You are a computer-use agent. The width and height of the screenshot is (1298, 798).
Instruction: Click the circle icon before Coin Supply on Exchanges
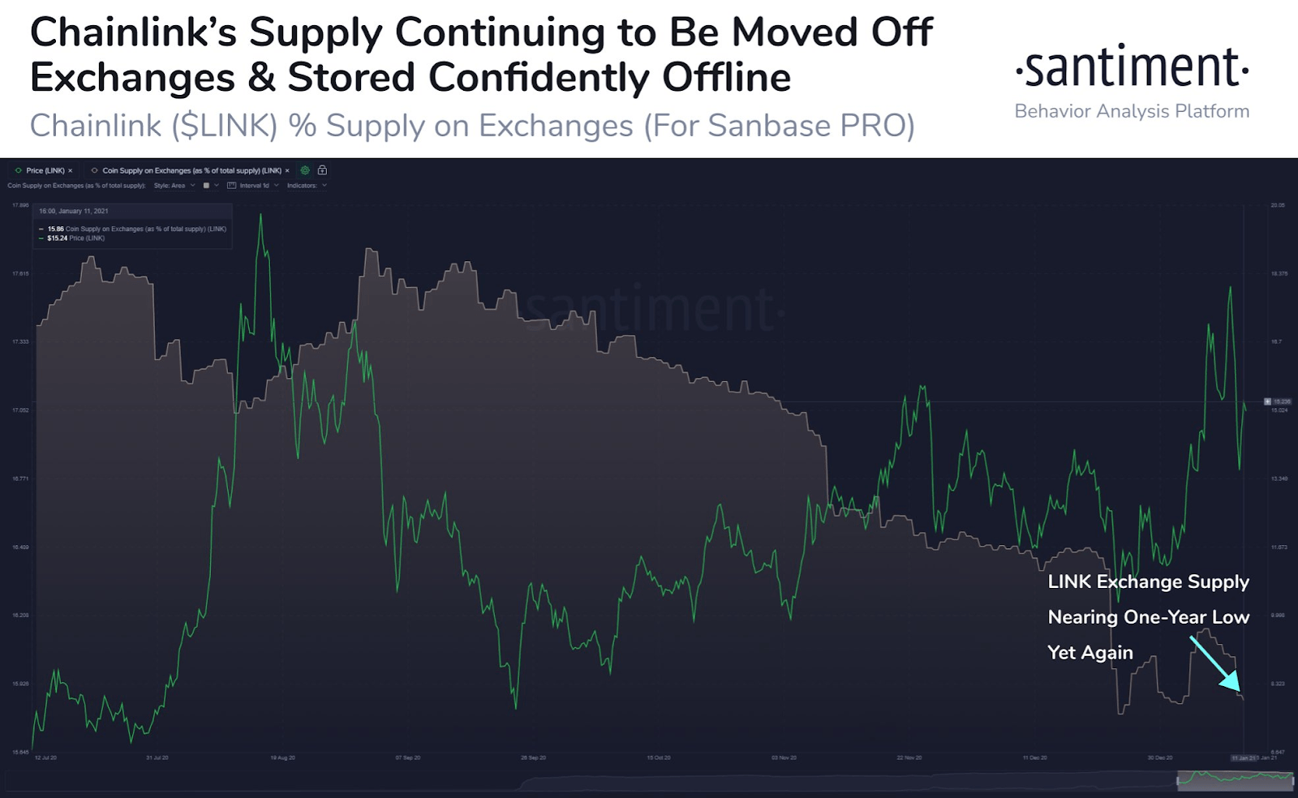95,170
